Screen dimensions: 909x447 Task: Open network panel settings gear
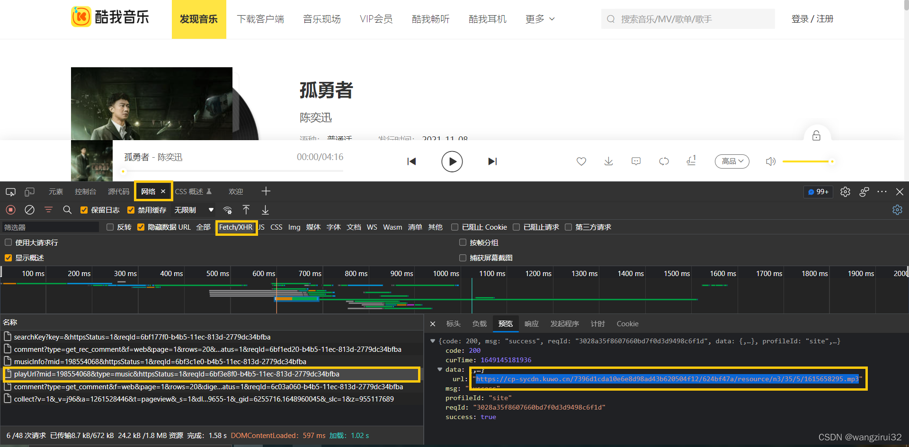[x=897, y=210]
